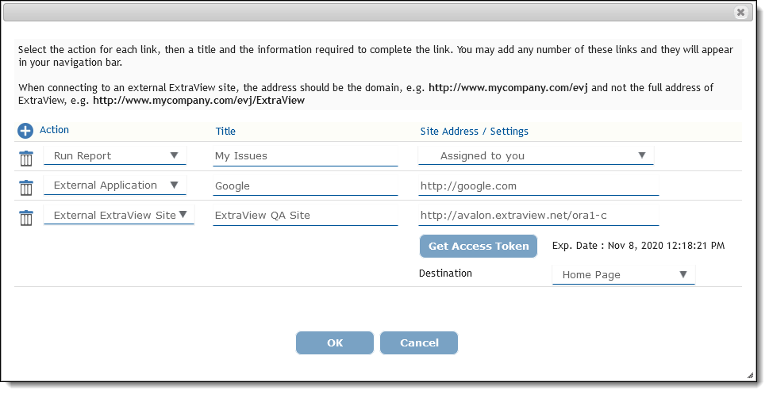Edit the avalon.extraview.net address field
This screenshot has width=769, height=394.
pyautogui.click(x=539, y=216)
